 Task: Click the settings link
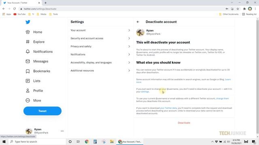[x=145, y=92]
